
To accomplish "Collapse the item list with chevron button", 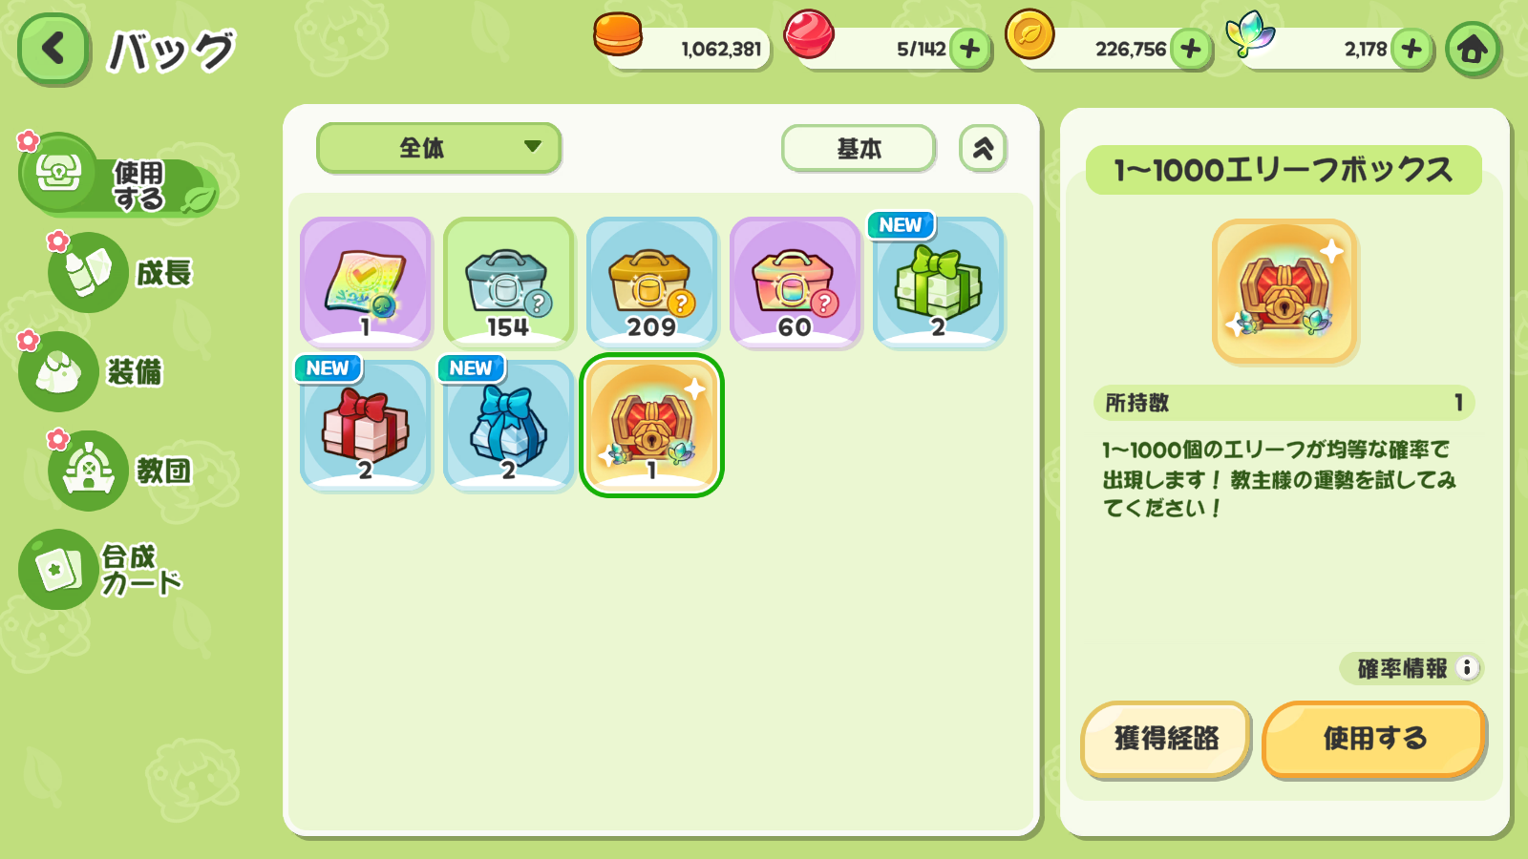I will coord(983,148).
